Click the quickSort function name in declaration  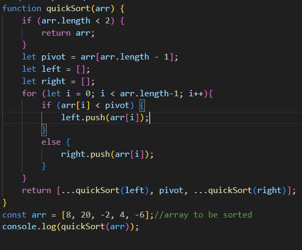point(68,9)
